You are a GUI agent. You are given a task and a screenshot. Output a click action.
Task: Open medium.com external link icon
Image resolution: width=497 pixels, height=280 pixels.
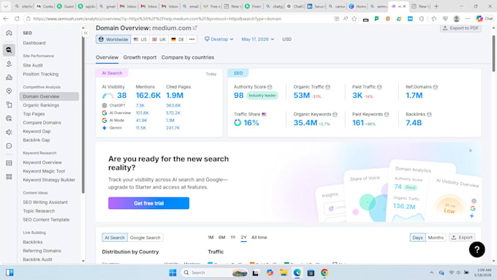[x=195, y=28]
